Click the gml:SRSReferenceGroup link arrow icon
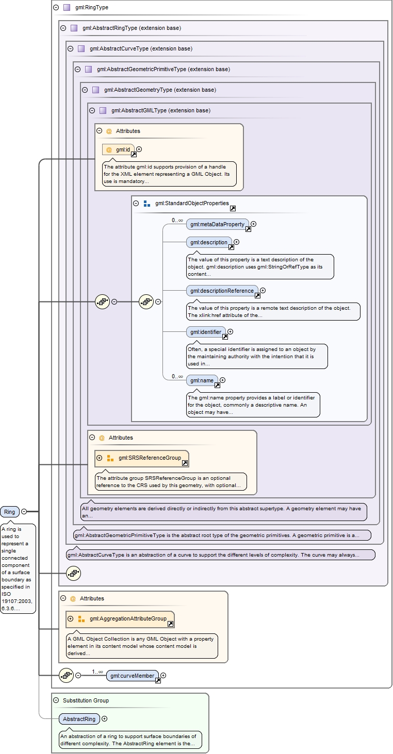Image resolution: width=393 pixels, height=754 pixels. 185,463
